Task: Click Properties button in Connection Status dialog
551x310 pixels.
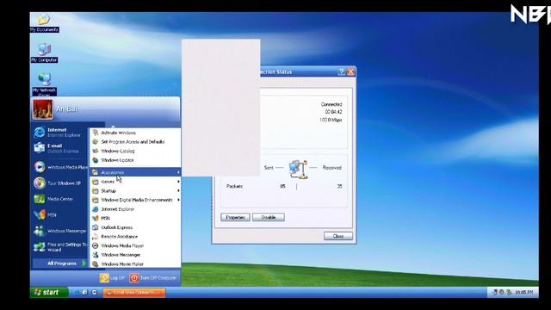Action: [235, 218]
